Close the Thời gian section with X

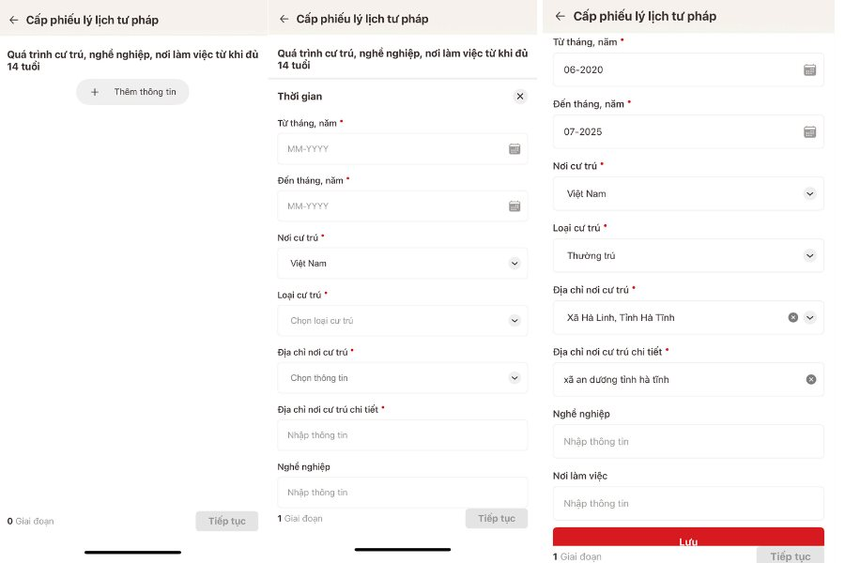pos(520,97)
